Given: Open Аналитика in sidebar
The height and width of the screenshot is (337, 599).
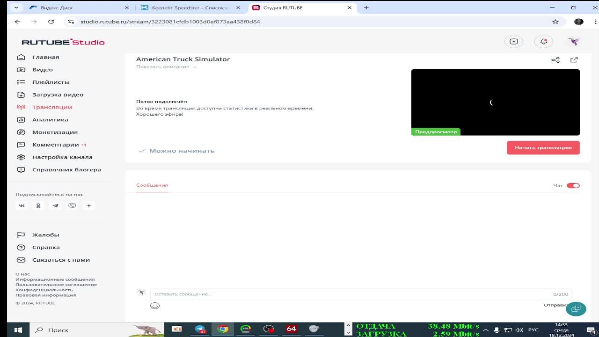Looking at the screenshot, I should pyautogui.click(x=50, y=120).
